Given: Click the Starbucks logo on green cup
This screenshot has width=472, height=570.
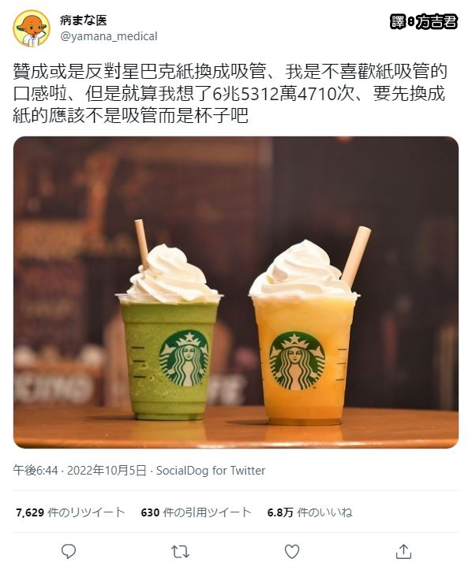Looking at the screenshot, I should point(184,358).
